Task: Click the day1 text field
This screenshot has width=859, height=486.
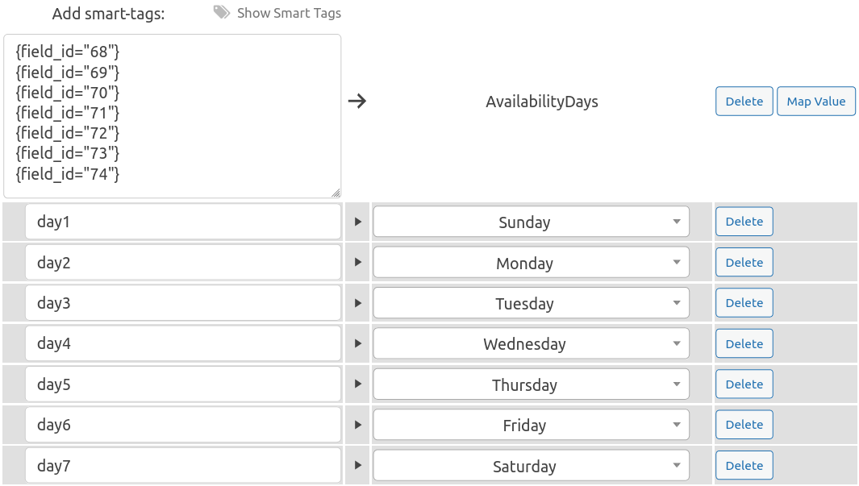Action: pos(183,222)
